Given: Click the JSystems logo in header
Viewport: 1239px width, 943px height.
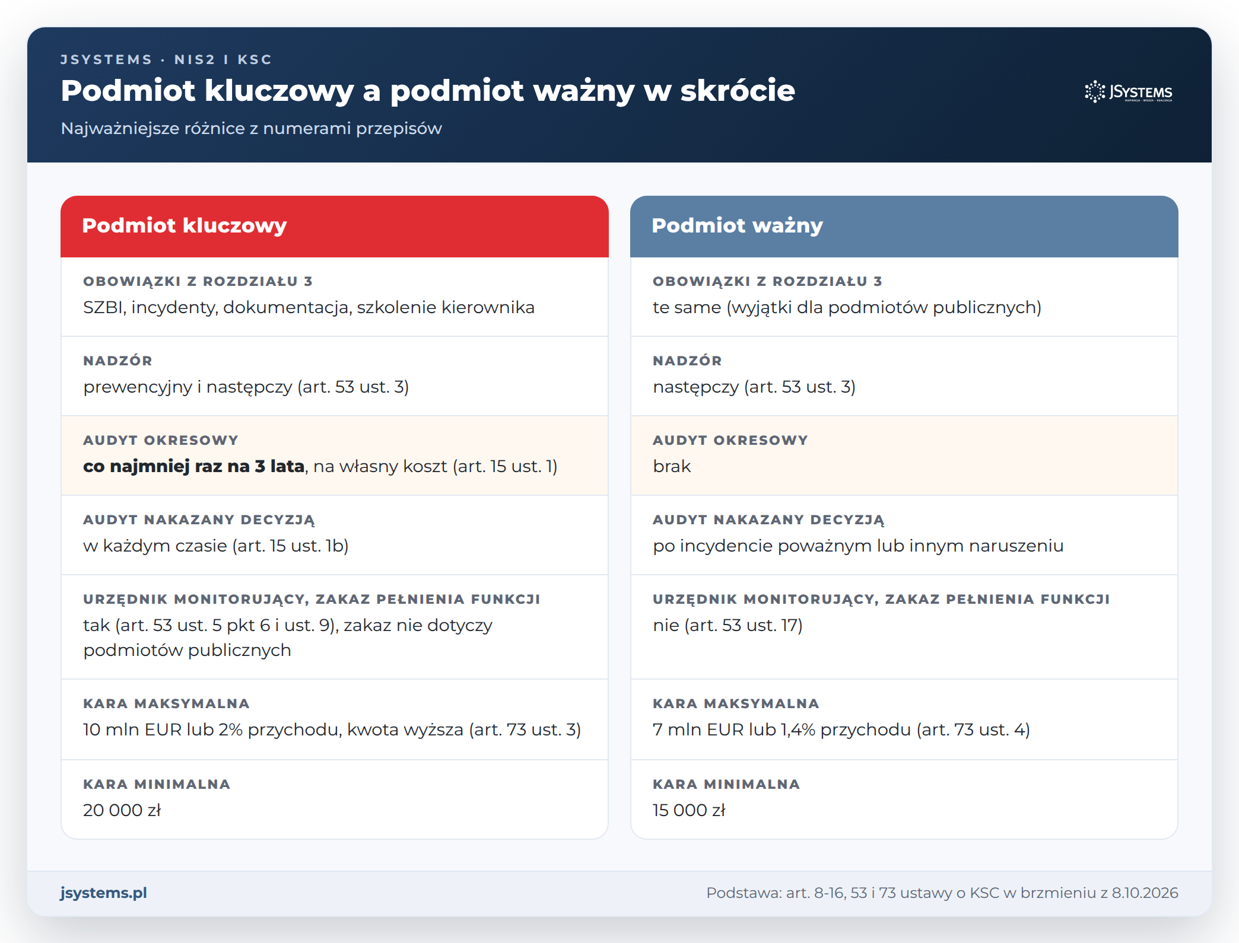Looking at the screenshot, I should 1129,92.
